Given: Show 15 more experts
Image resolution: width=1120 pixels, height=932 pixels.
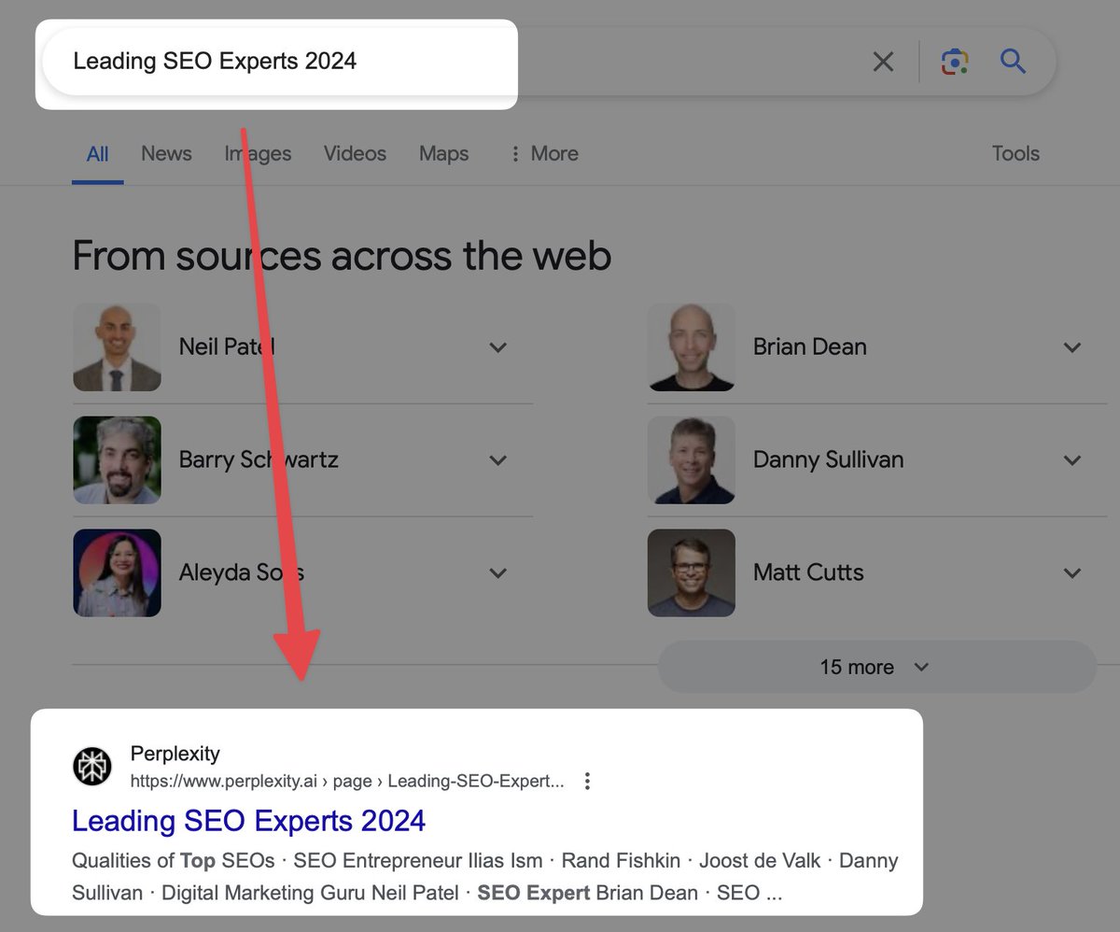Looking at the screenshot, I should pyautogui.click(x=876, y=667).
